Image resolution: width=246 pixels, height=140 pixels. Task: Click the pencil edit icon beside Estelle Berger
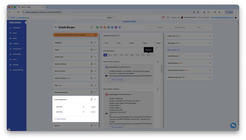(x=91, y=27)
